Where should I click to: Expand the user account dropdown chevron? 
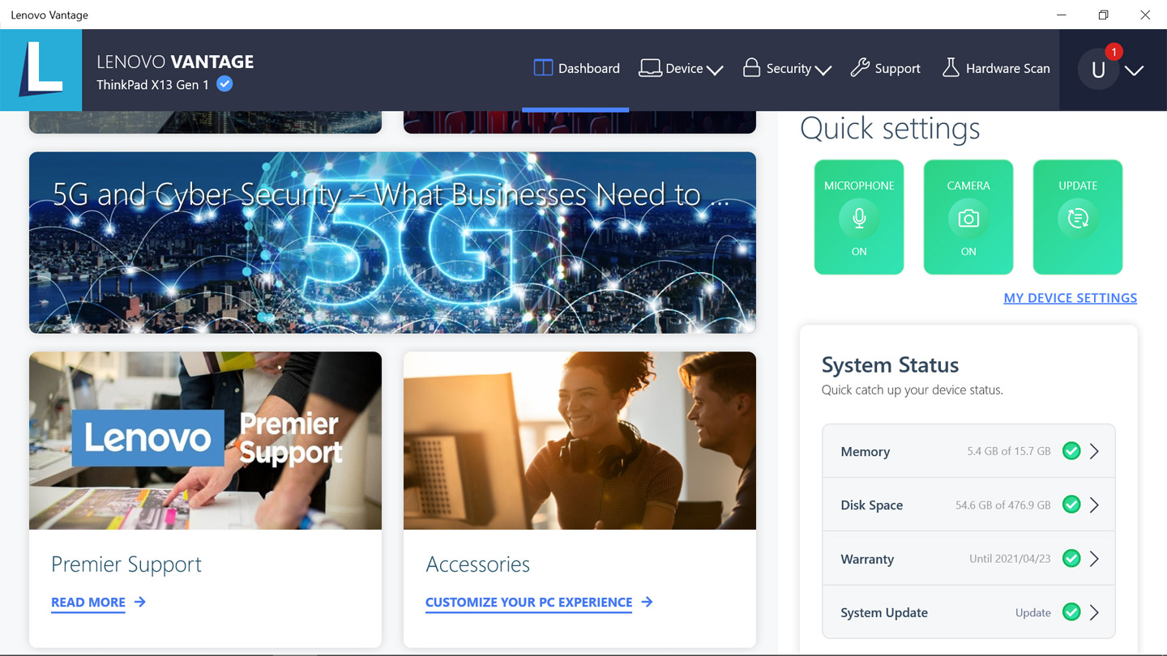[x=1135, y=70]
